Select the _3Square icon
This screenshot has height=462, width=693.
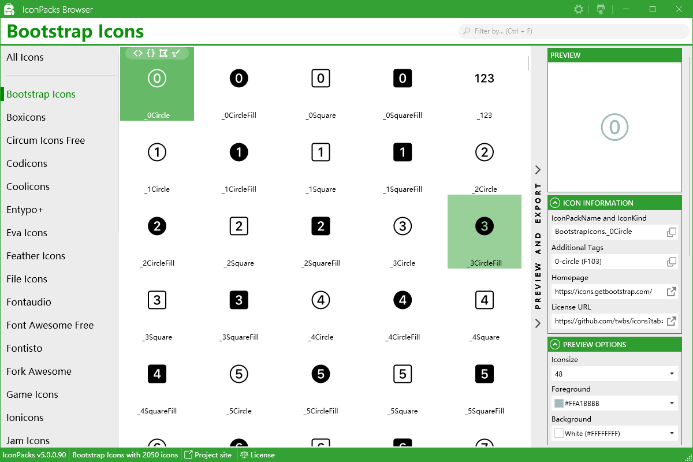tap(157, 305)
